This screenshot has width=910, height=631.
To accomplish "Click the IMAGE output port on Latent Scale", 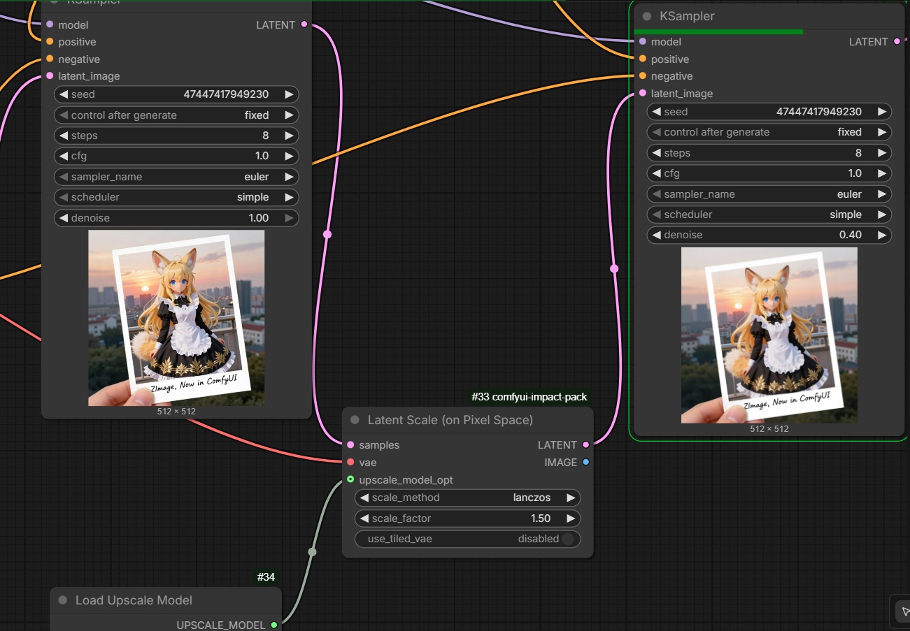I will tap(585, 462).
